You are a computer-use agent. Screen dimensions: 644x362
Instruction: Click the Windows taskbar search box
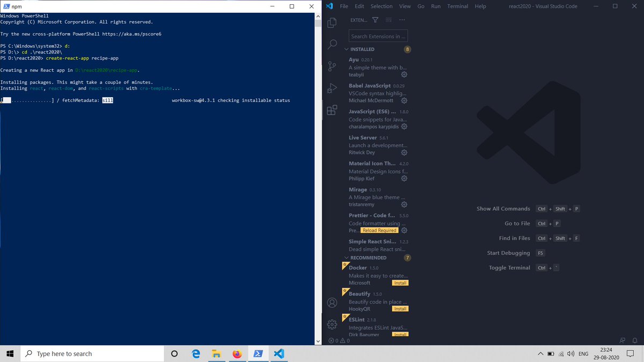(92, 354)
